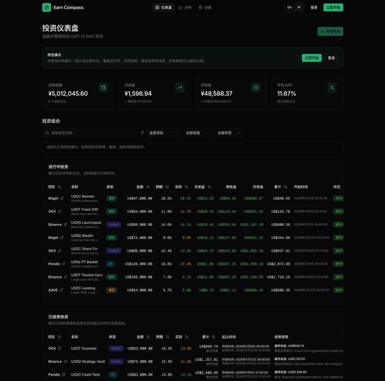Select the US$185,000.00 amount cell

[139, 277]
